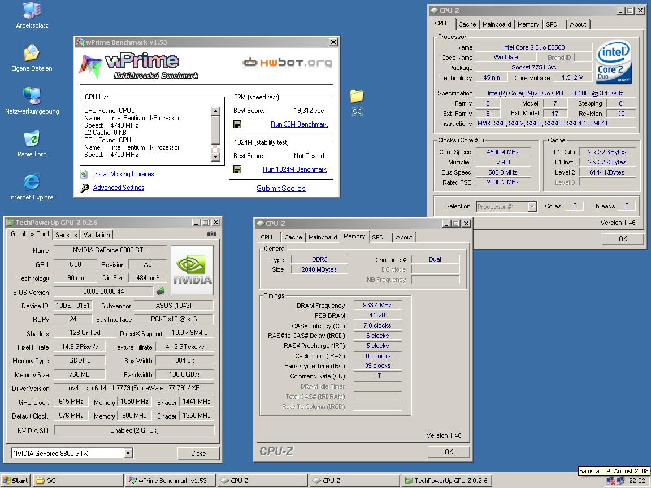Select the Netzwerkumgebung desktop icon

[x=32, y=96]
